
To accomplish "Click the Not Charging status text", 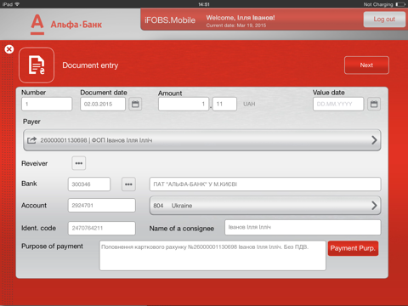I will pyautogui.click(x=378, y=4).
